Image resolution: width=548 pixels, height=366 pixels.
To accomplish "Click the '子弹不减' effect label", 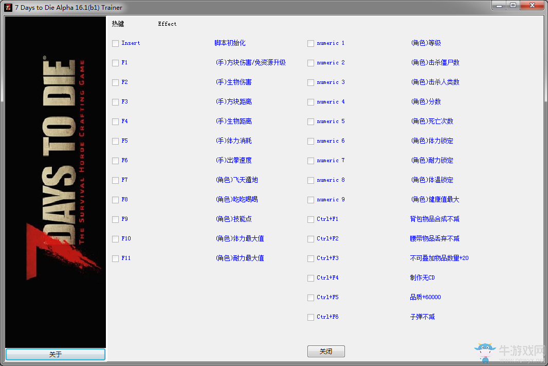I will tap(423, 318).
